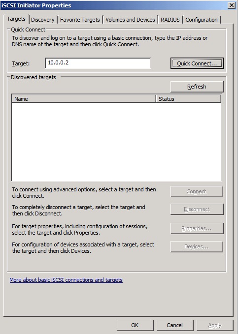238x334 pixels.
Task: Refresh the discovered targets list
Action: 197,87
